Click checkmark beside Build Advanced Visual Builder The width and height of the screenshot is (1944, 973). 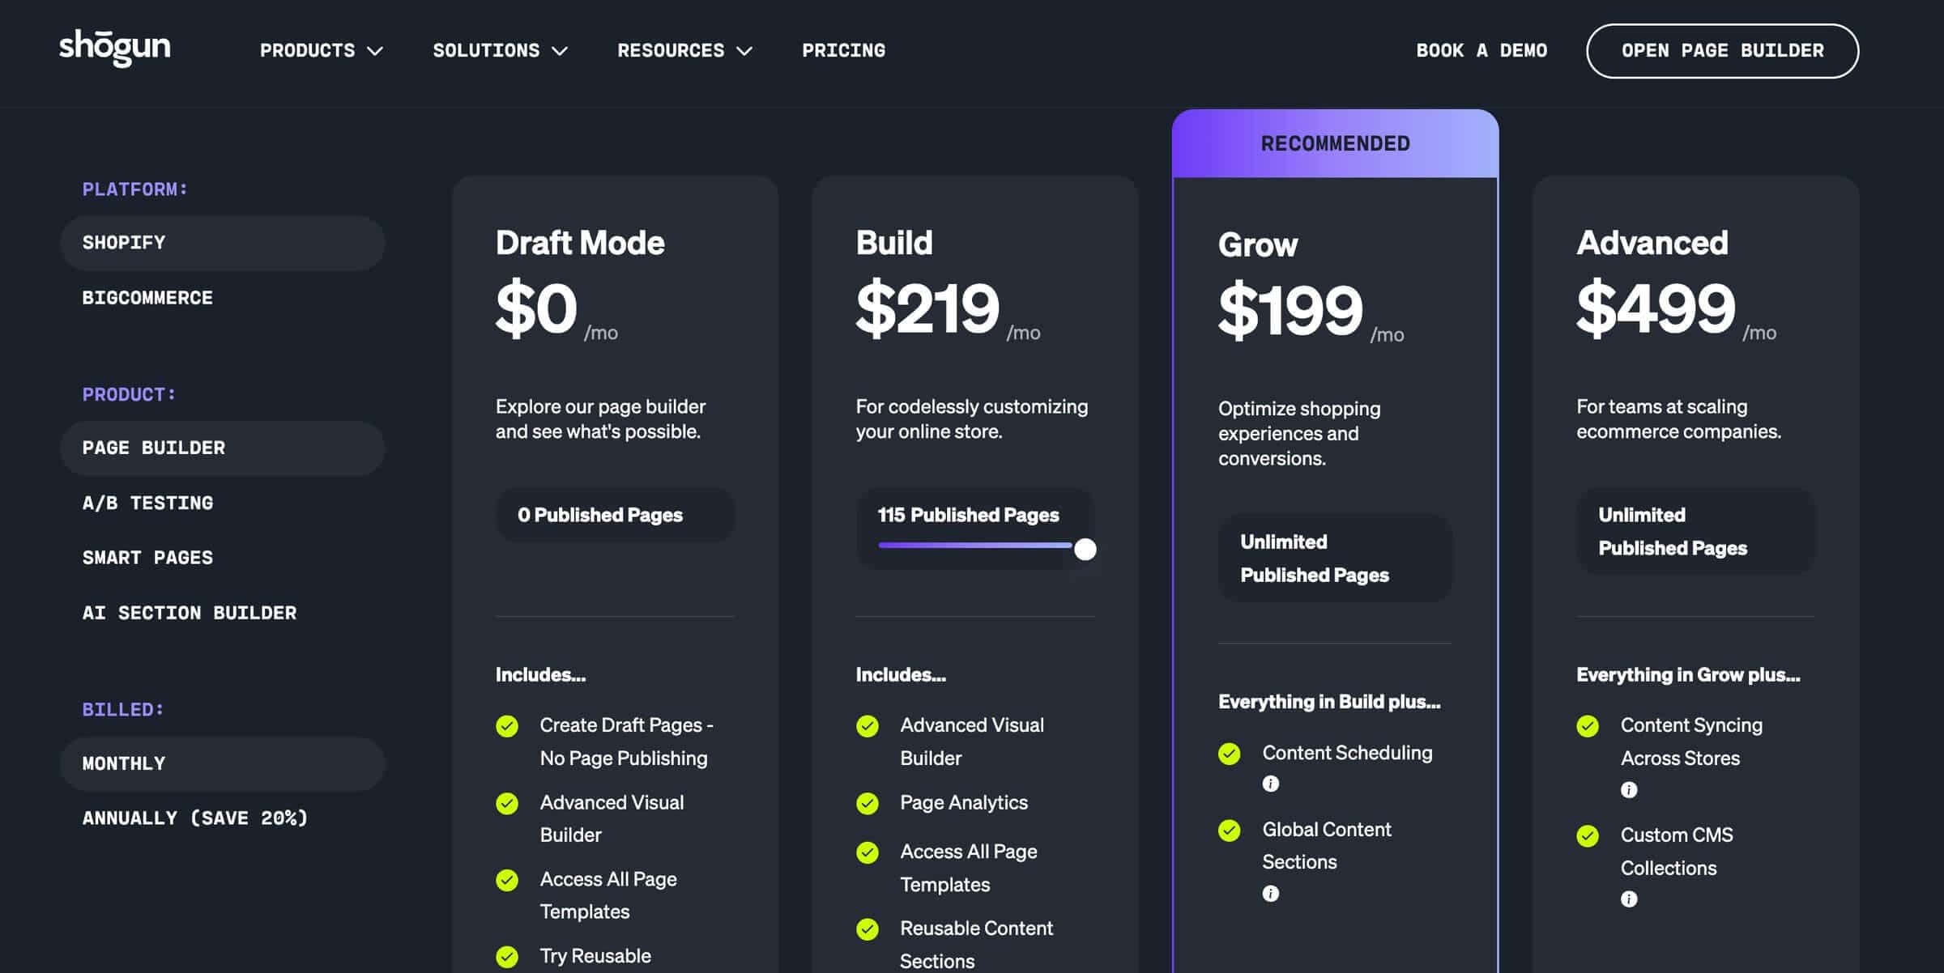point(868,726)
